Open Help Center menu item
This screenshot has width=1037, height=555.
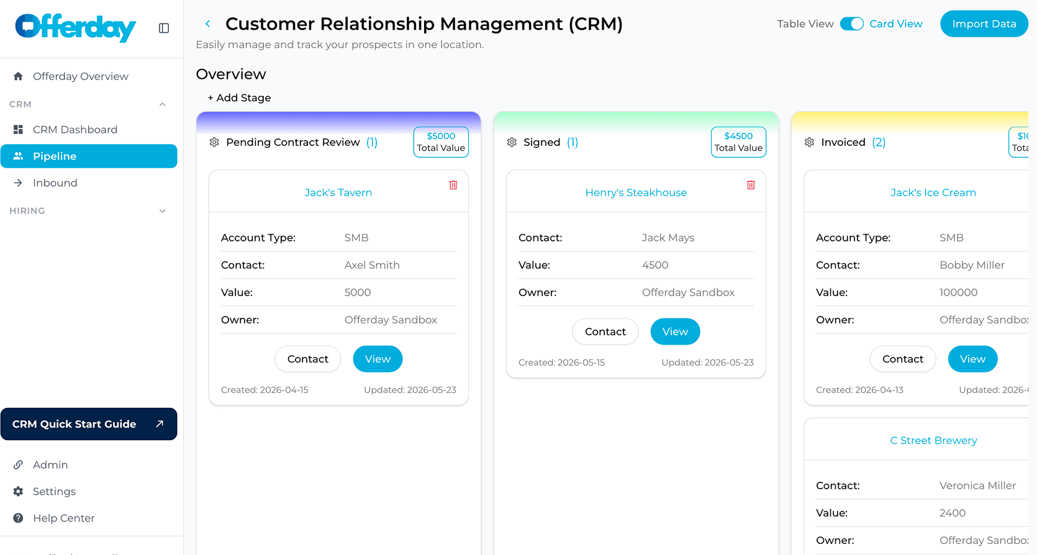pos(89,518)
